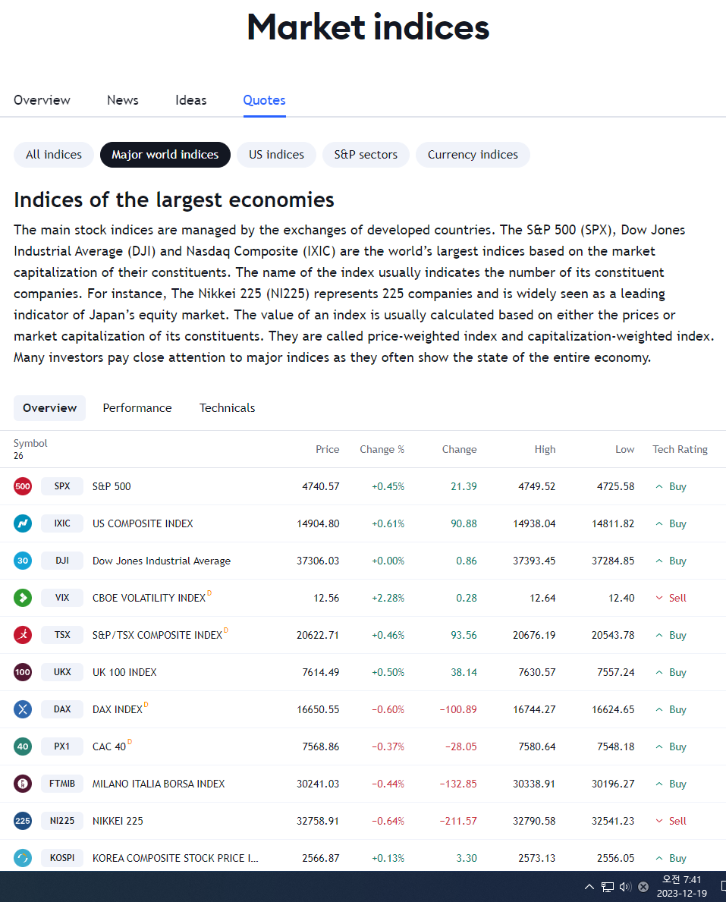Click the DAX blue logo icon
Screen dimensions: 726x902
click(x=23, y=709)
